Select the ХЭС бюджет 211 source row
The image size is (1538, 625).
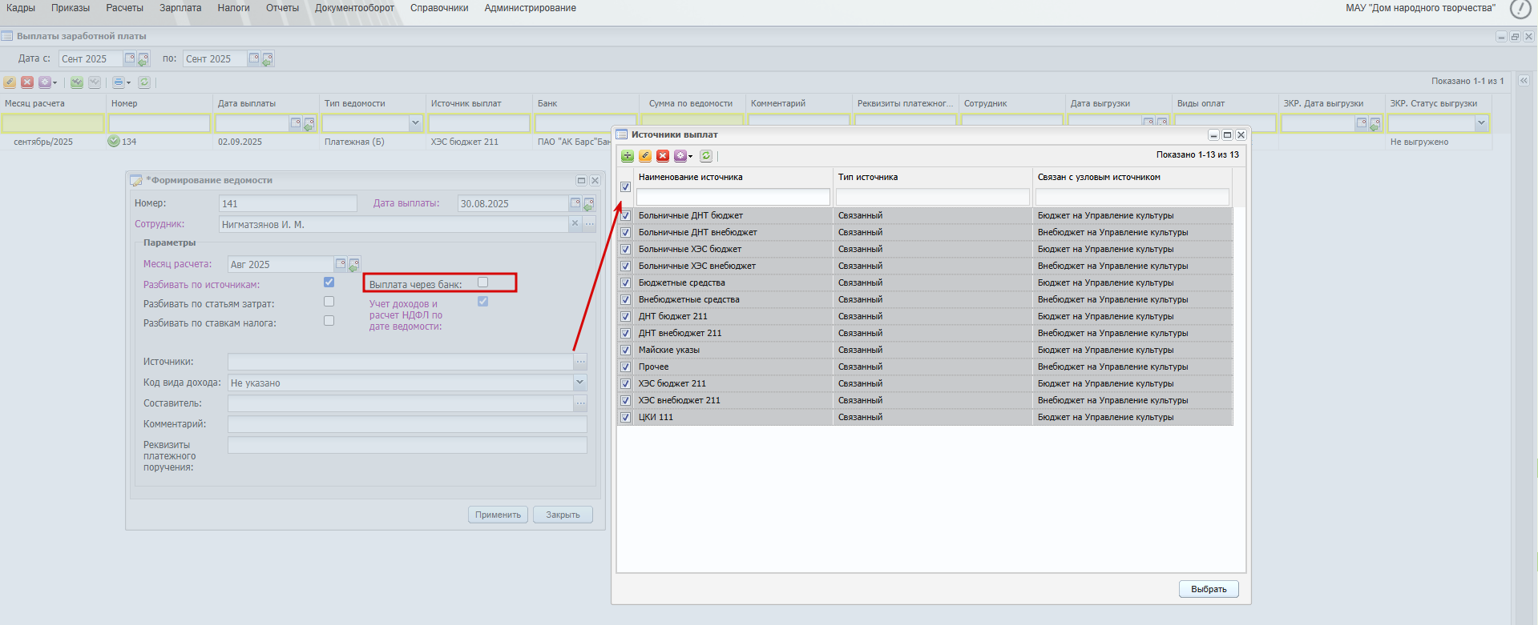(925, 383)
